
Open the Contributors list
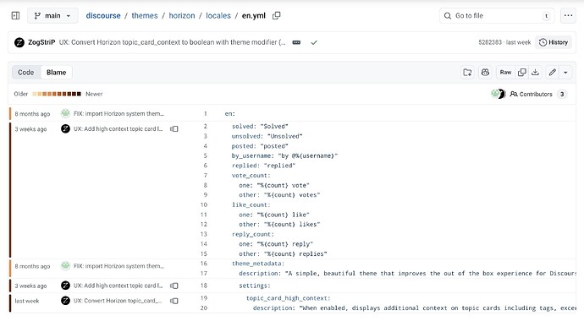click(x=538, y=94)
